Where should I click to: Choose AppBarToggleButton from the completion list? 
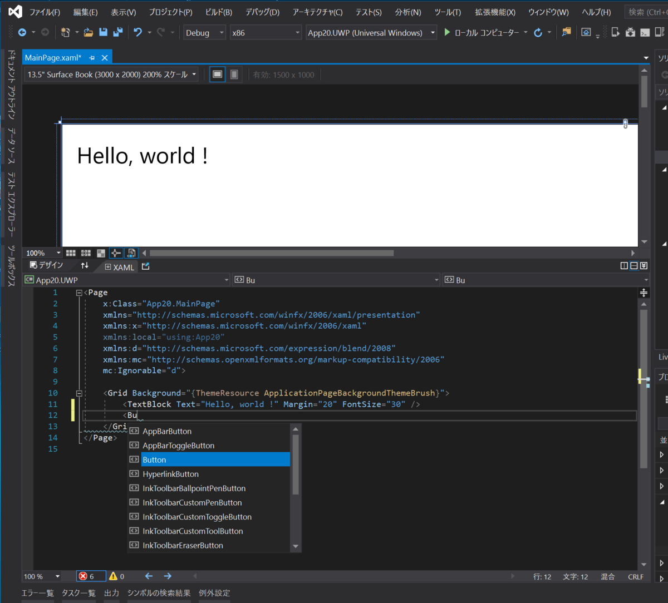coord(178,446)
